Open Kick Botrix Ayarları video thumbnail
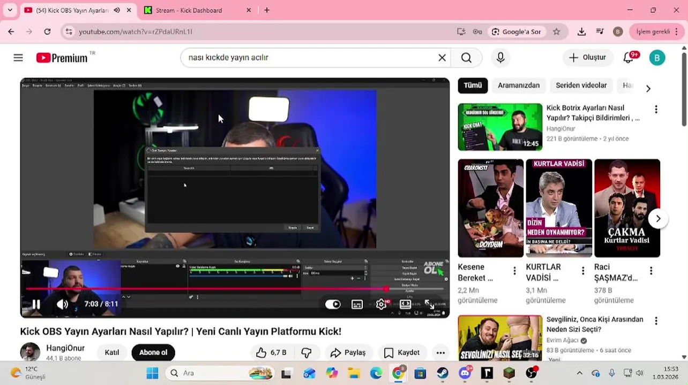This screenshot has width=688, height=385. tap(500, 127)
